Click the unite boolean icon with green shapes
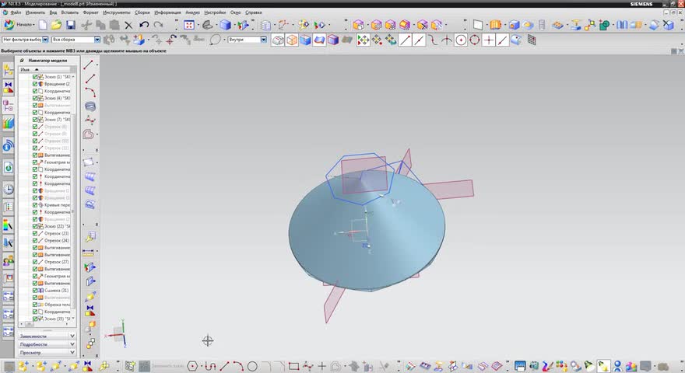685x373 pixels. pos(604,26)
